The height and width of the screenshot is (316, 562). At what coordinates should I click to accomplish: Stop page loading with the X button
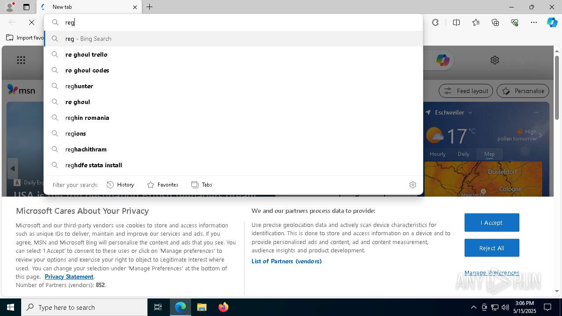tap(32, 22)
